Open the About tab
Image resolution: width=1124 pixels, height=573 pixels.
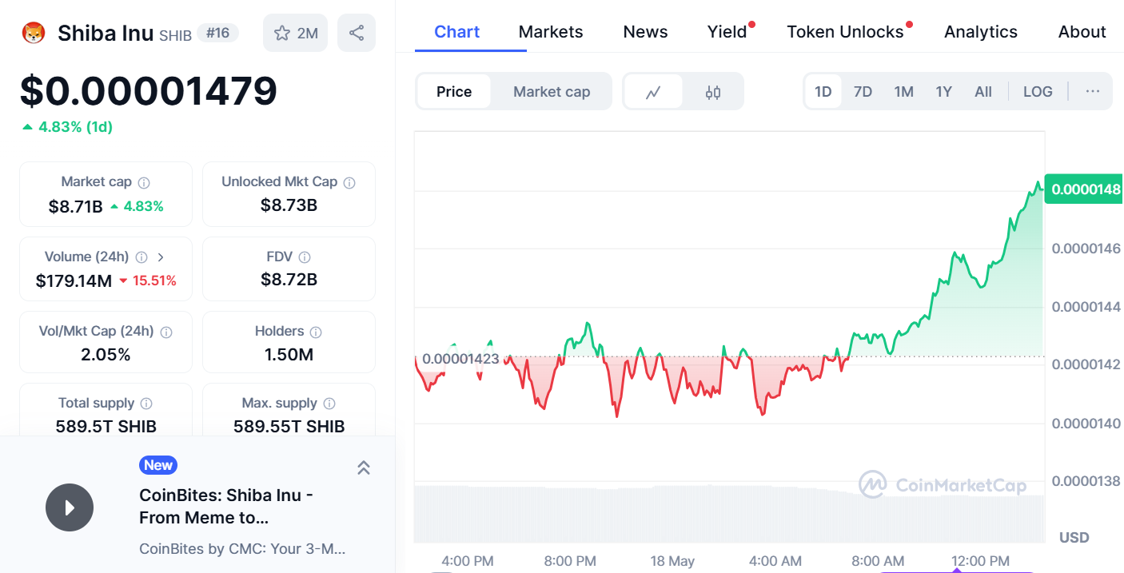click(1082, 32)
